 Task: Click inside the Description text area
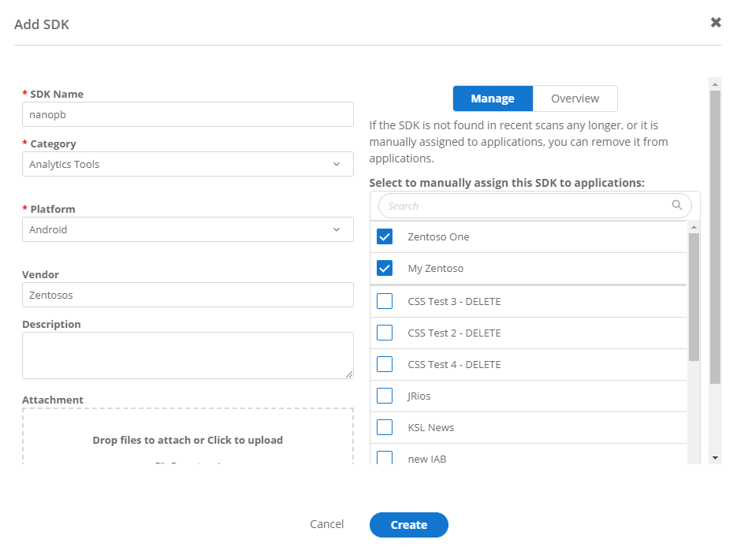[188, 355]
